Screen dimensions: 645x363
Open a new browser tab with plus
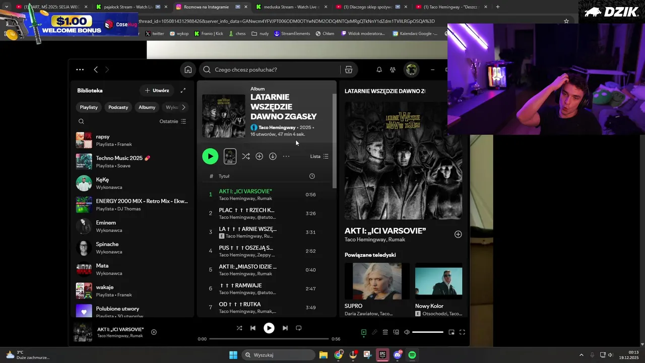pyautogui.click(x=498, y=7)
